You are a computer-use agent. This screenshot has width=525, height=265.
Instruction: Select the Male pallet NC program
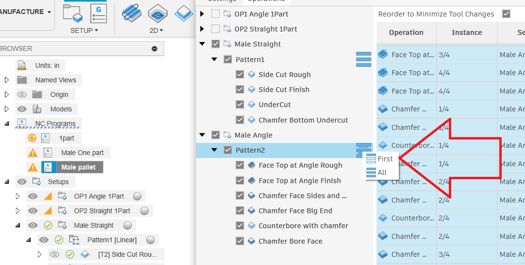click(x=78, y=167)
